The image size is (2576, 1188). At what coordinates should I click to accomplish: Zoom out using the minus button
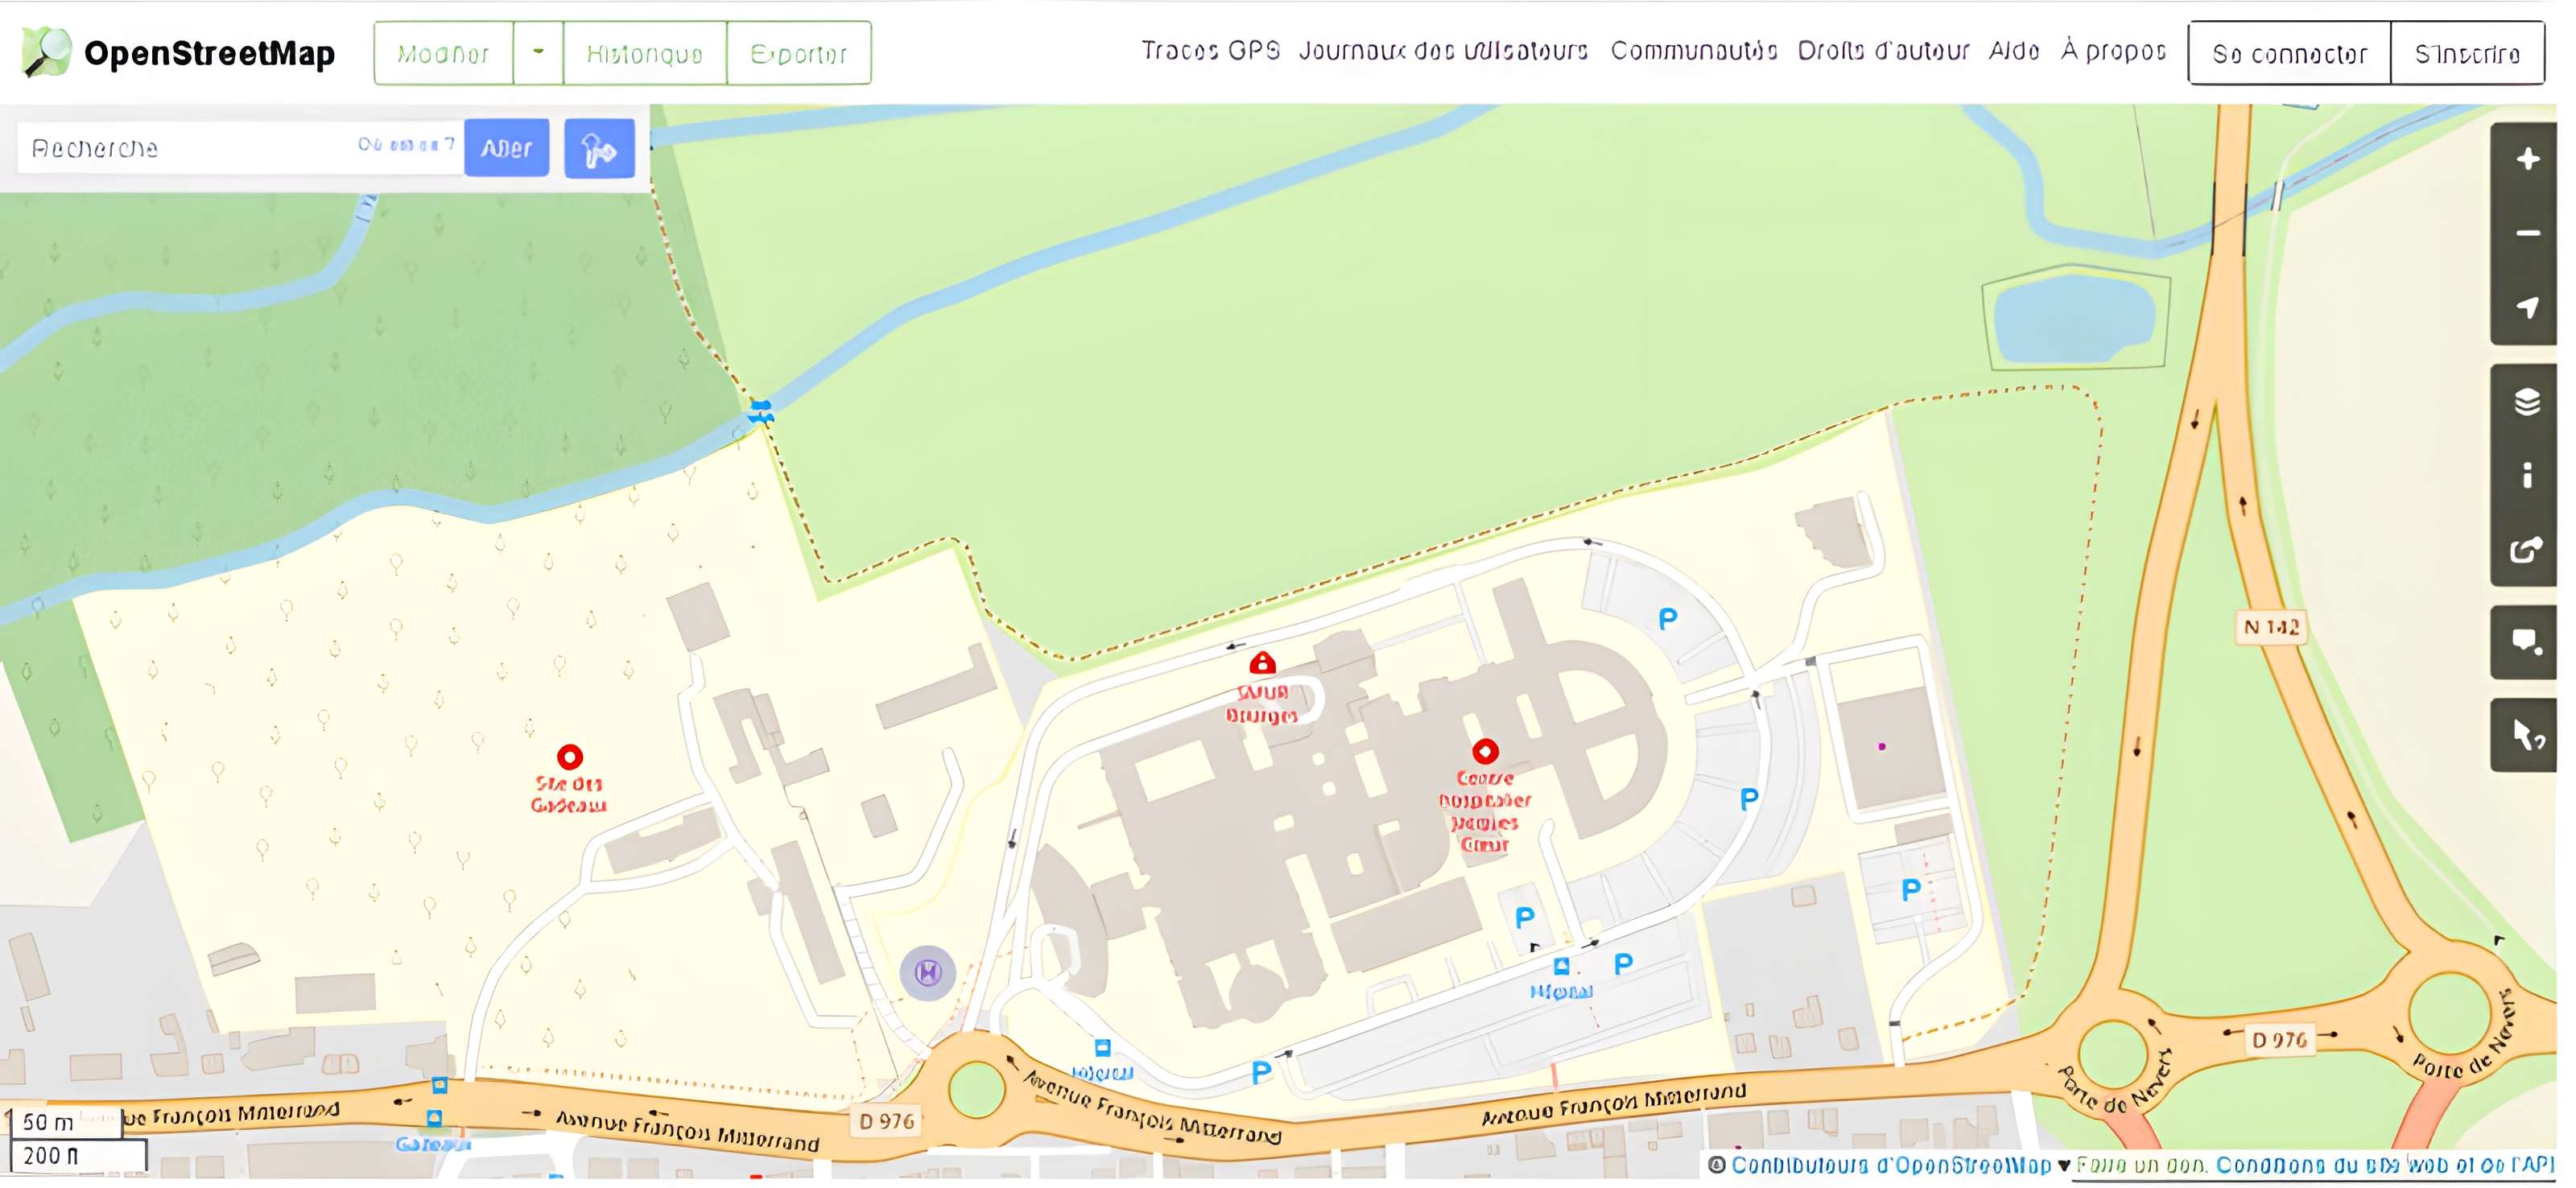[x=2527, y=233]
